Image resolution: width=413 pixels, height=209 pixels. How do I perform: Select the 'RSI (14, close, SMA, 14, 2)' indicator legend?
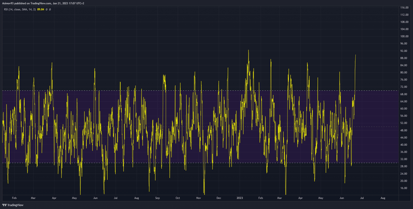(20, 10)
